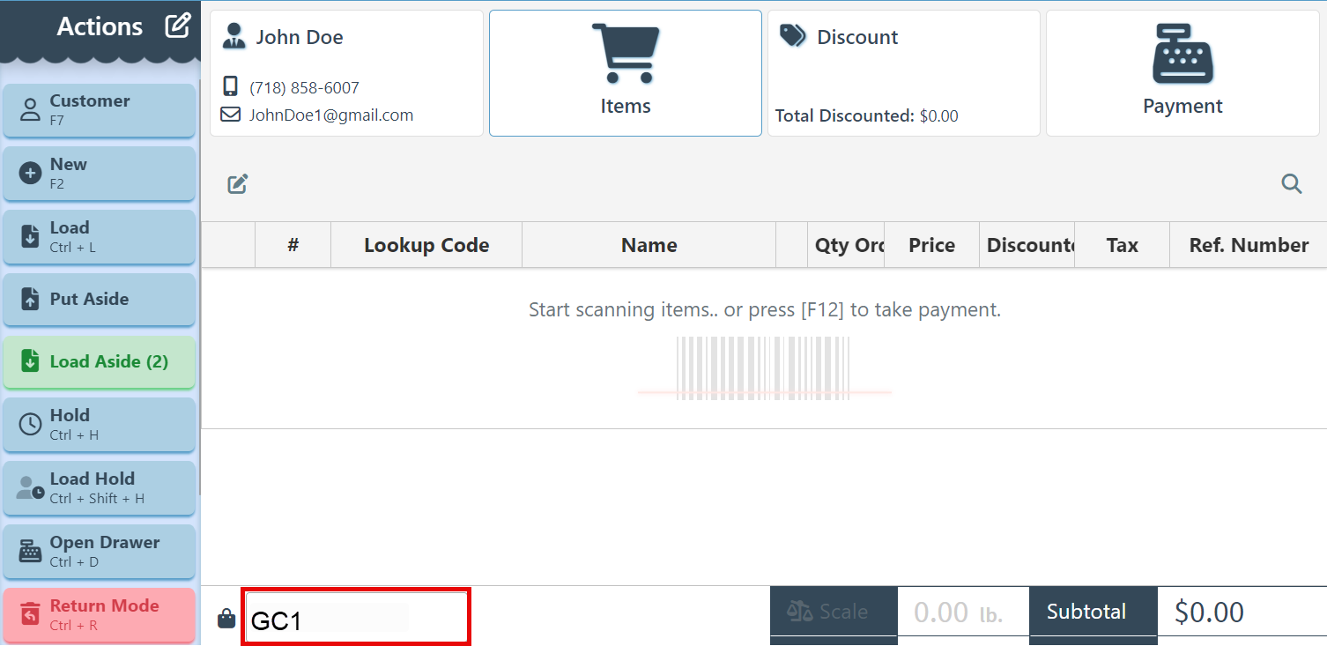
Task: Click the Scale button
Action: [x=833, y=612]
